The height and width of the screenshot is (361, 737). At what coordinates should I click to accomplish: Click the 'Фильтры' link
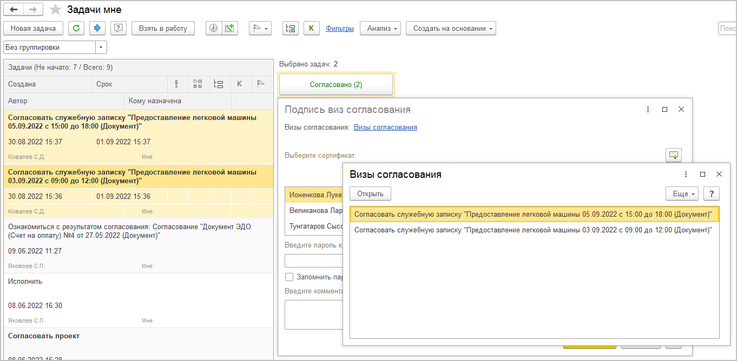click(x=340, y=29)
